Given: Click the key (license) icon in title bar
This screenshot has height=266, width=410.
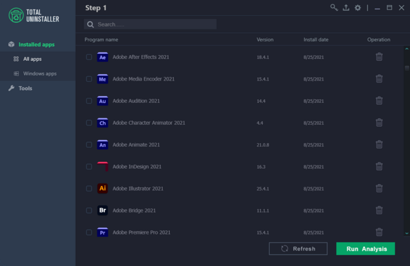Looking at the screenshot, I should 334,8.
